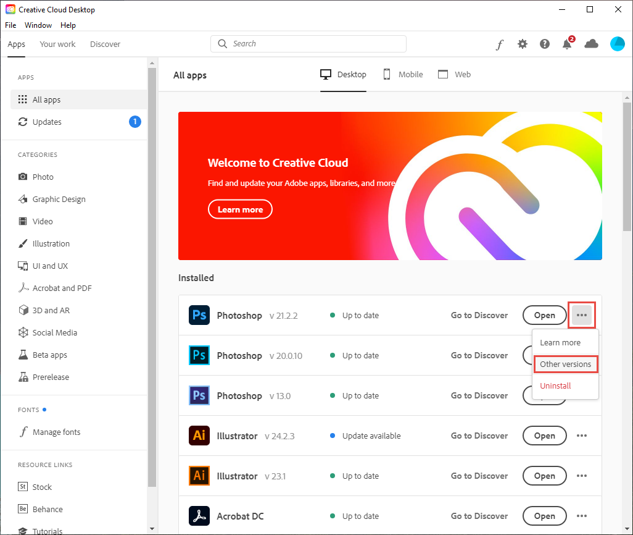Select Updates in the sidebar
Viewport: 633px width, 535px height.
[47, 122]
